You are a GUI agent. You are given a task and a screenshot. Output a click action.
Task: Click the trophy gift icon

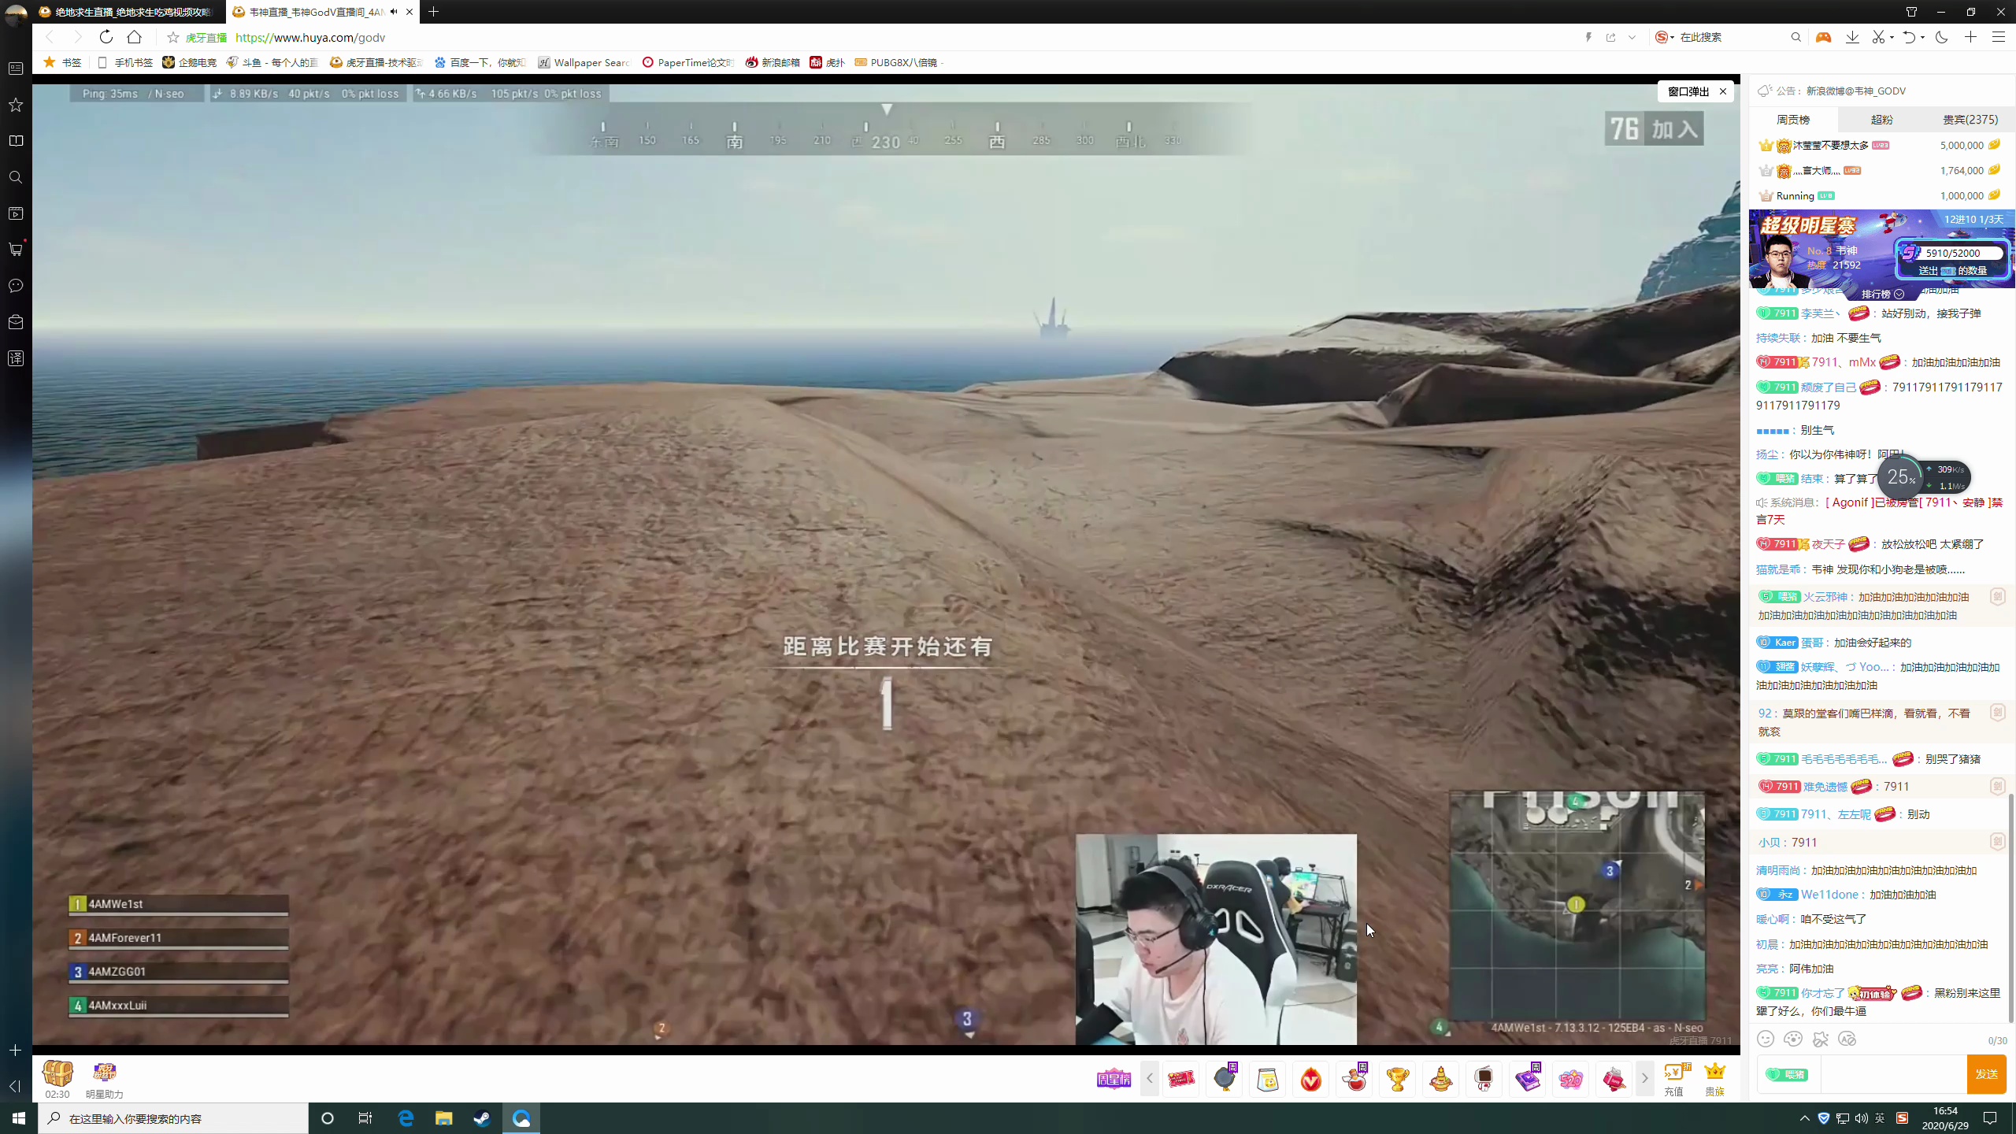point(1398,1079)
